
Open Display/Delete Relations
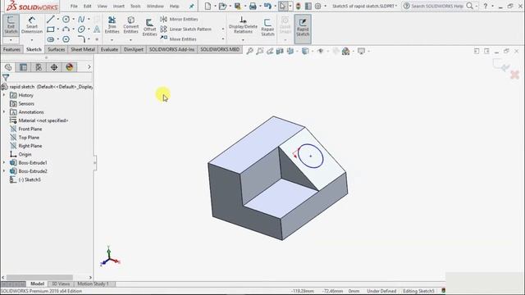243,25
